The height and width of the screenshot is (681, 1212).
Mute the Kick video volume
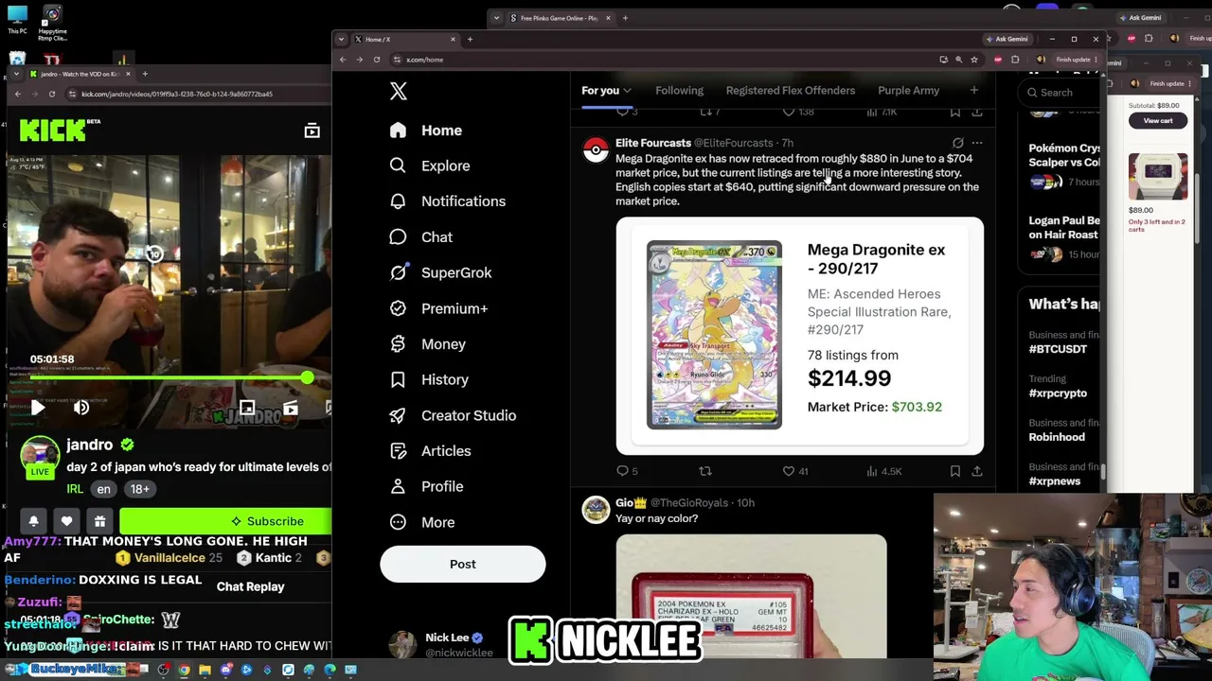[81, 408]
